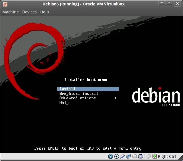Image resolution: width=183 pixels, height=161 pixels.
Task: Minimize the VirtualBox window
Action: (162, 3)
